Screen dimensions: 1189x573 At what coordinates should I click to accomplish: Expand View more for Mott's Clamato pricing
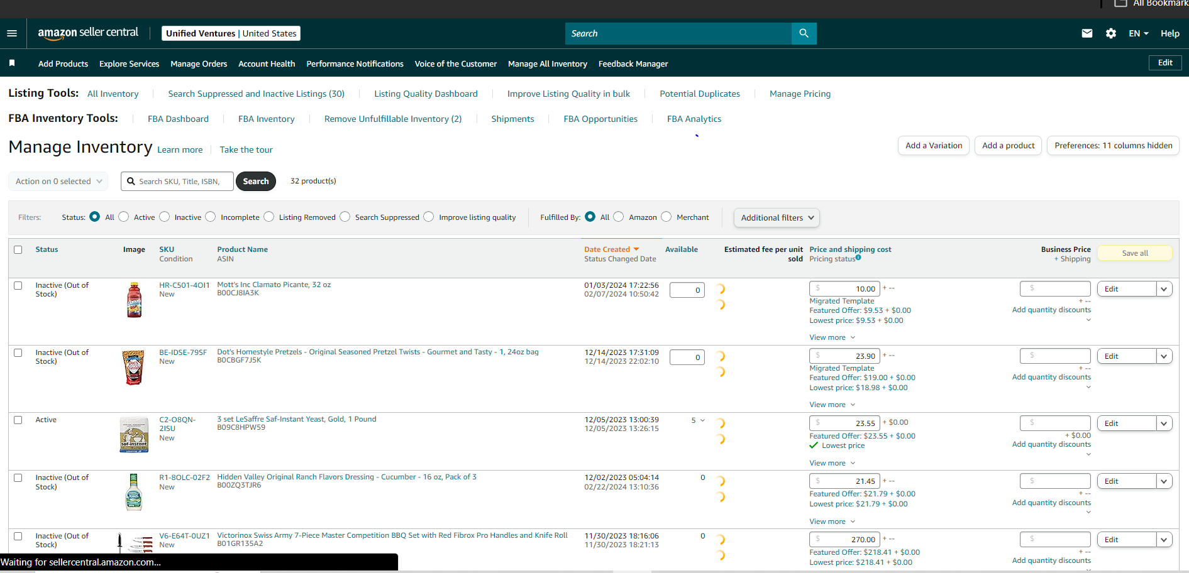(832, 337)
